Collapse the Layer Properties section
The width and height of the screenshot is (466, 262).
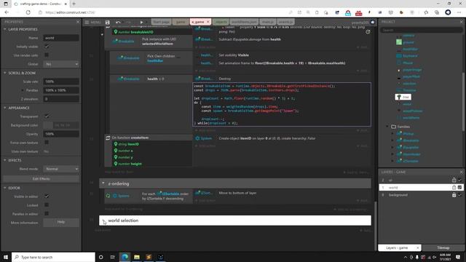pos(5,29)
